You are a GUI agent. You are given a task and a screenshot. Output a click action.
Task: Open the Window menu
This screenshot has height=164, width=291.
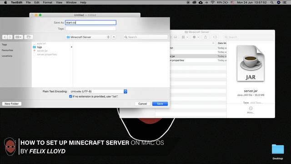tap(71, 2)
